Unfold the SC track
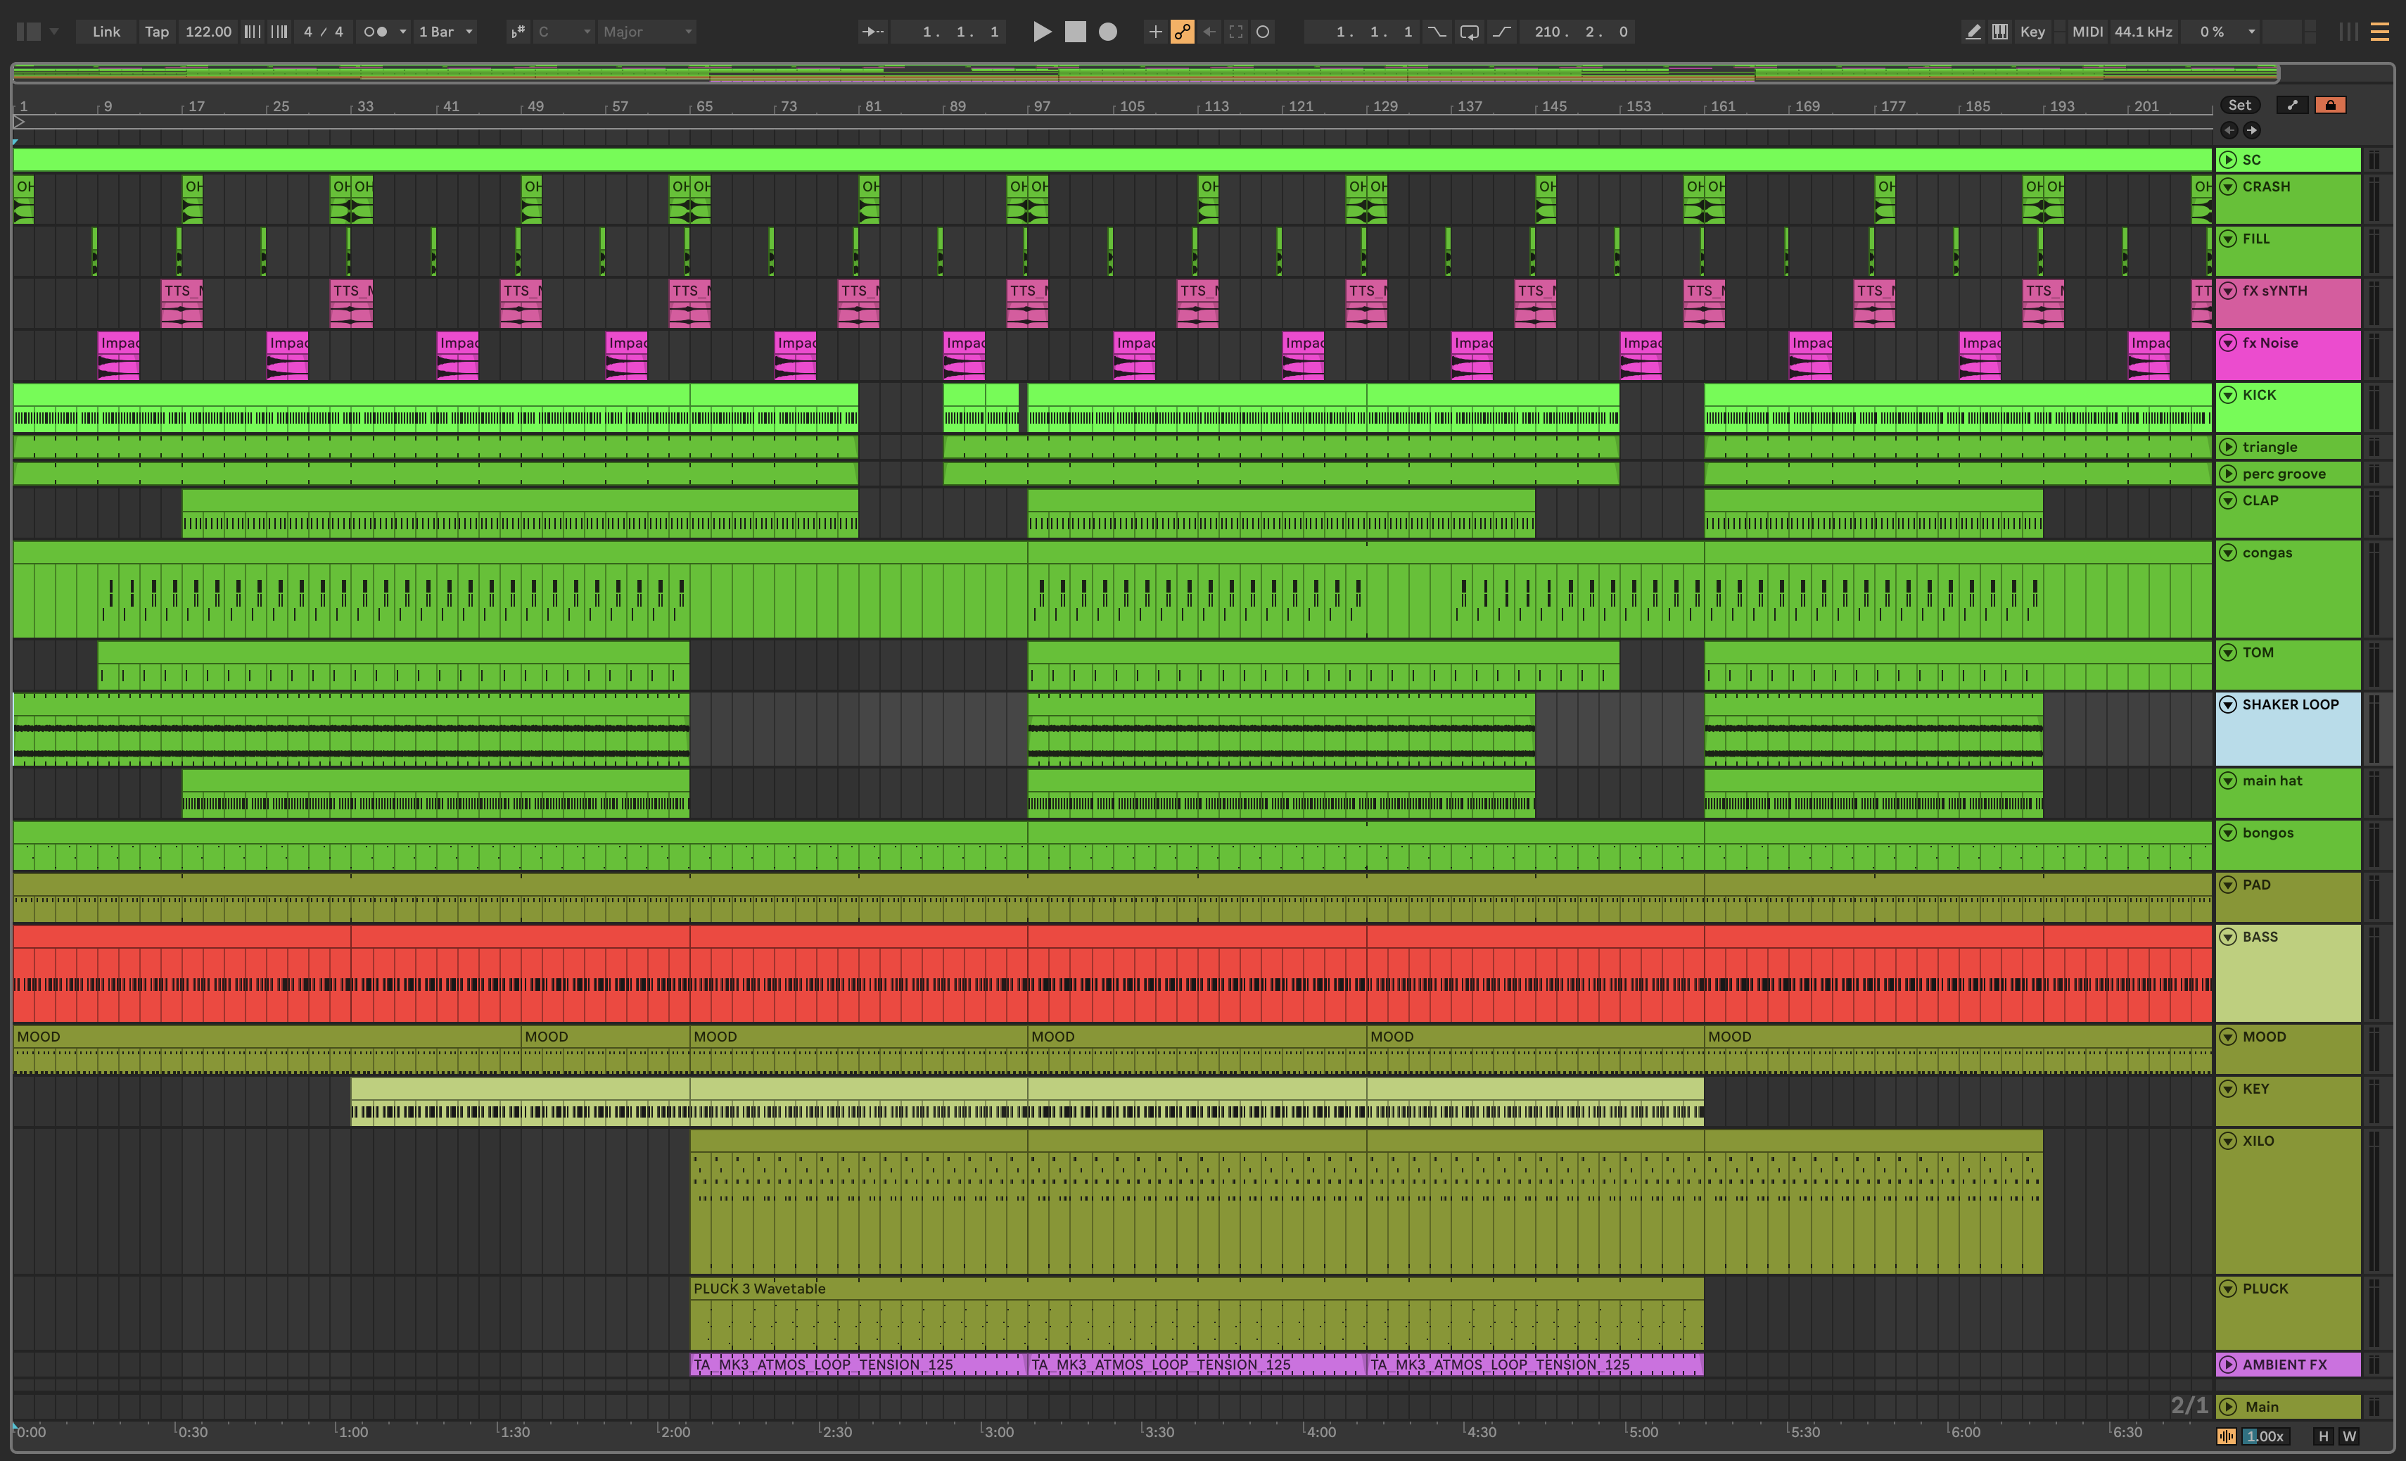Viewport: 2406px width, 1461px height. pyautogui.click(x=2228, y=159)
